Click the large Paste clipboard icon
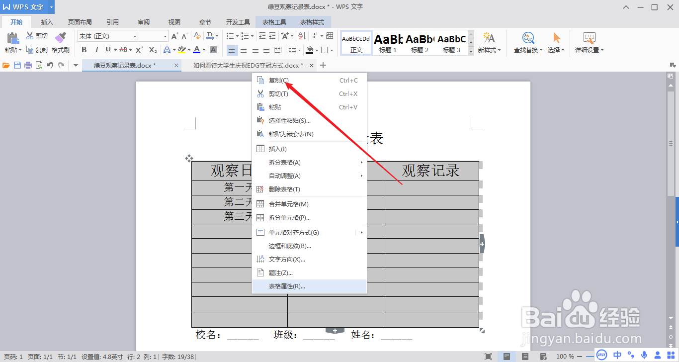The height and width of the screenshot is (362, 679). [x=13, y=39]
